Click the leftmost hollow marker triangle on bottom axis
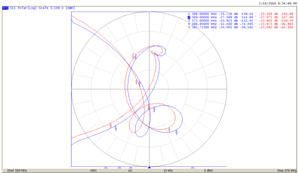Image resolution: width=299 pixels, height=173 pixels. [106, 168]
